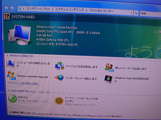The width and height of the screenshot is (161, 120).
Task: Select ウェルカム センター in the breadcrumb
Action: coord(101,10)
